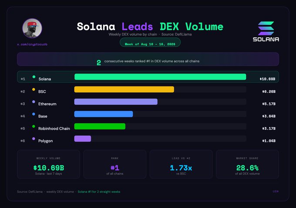296x208 pixels.
Task: Click the RANK card heading
Action: pyautogui.click(x=115, y=158)
